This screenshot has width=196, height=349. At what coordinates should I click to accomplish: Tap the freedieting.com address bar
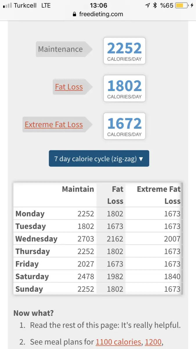coord(98,14)
